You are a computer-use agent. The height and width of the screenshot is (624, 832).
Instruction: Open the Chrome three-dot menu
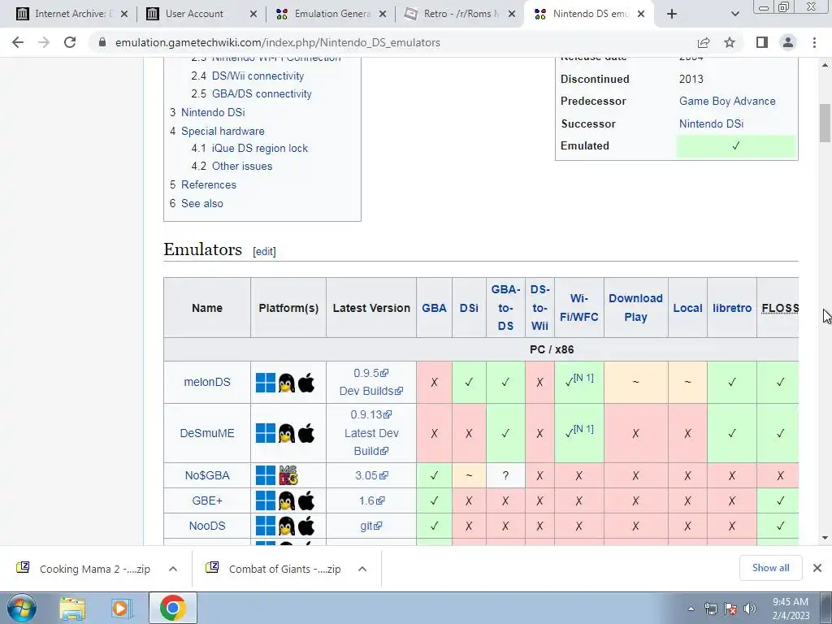[x=814, y=42]
